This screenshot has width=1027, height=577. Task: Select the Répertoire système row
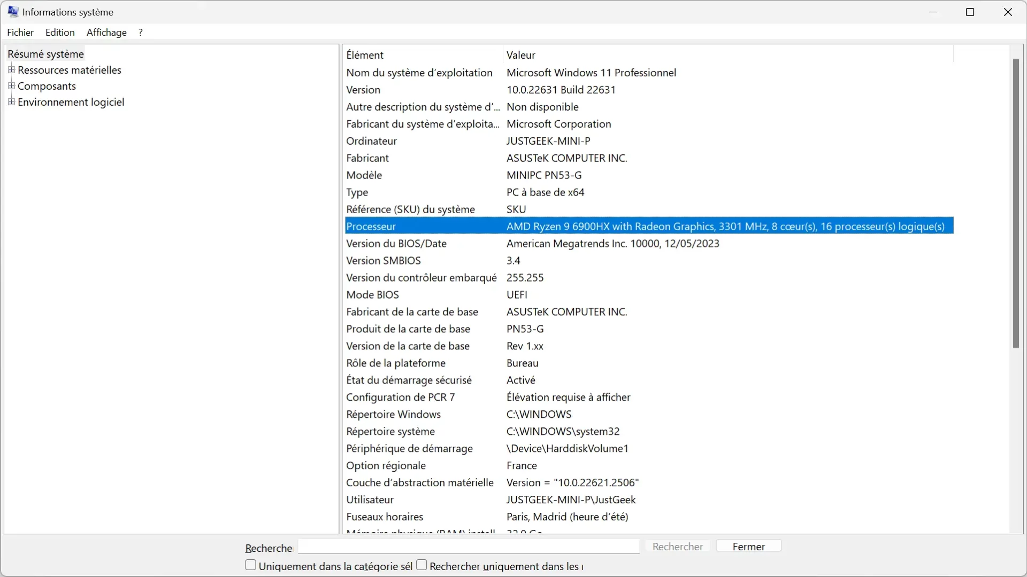tap(649, 432)
